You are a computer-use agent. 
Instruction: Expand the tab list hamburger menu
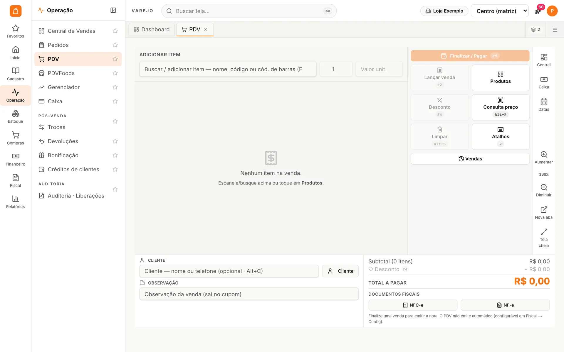pos(555,30)
